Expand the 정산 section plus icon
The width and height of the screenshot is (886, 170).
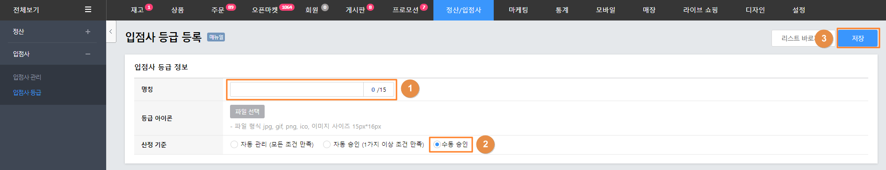pyautogui.click(x=88, y=32)
